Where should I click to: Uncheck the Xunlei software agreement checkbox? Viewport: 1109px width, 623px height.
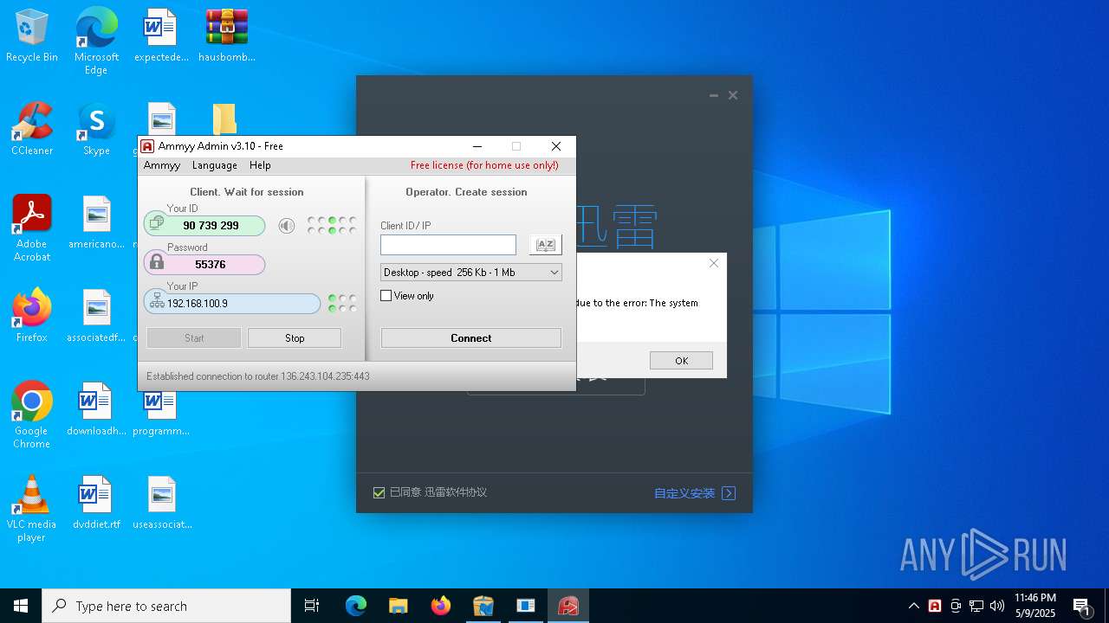tap(379, 493)
